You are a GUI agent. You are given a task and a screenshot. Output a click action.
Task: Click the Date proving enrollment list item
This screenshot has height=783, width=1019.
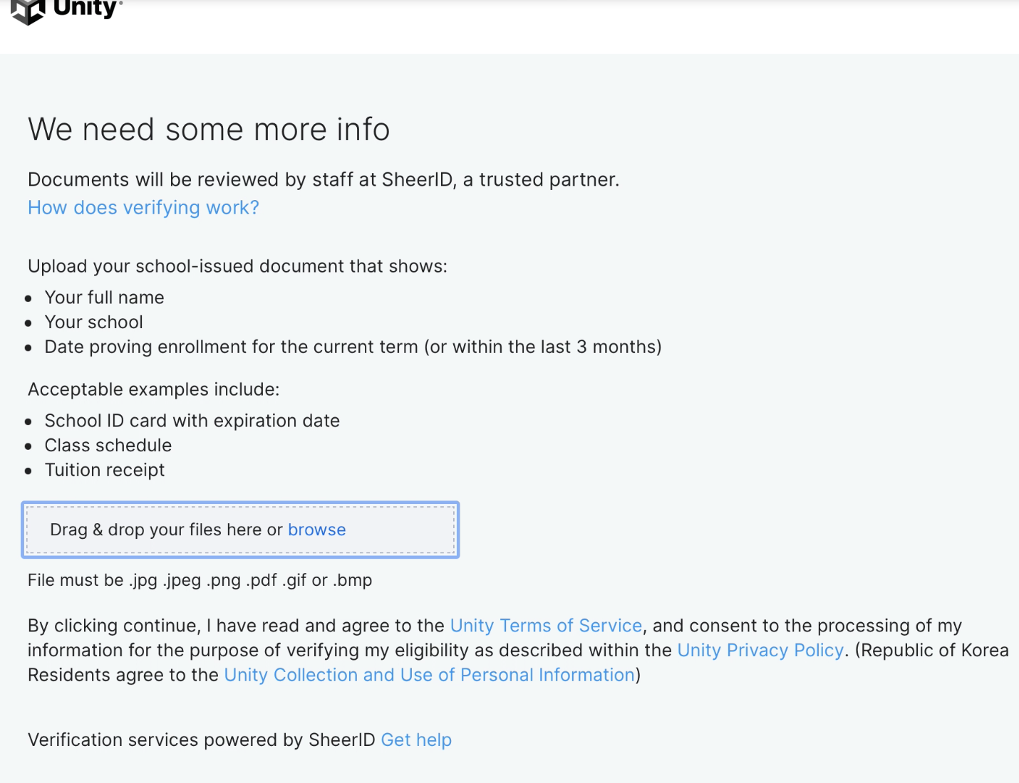pyautogui.click(x=353, y=347)
